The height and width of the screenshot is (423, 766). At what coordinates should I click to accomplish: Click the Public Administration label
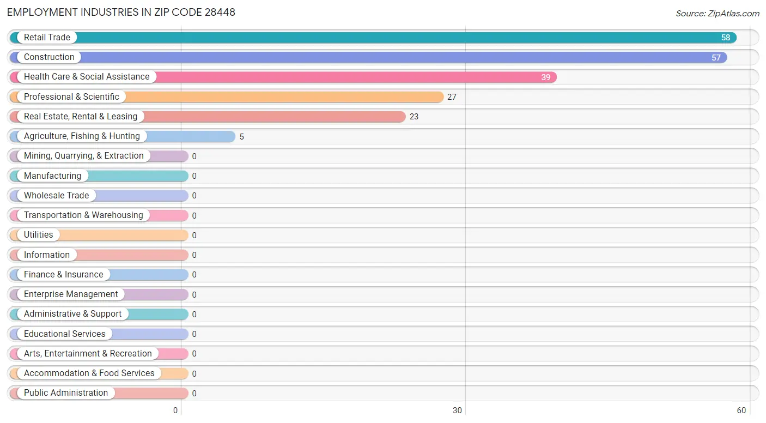pyautogui.click(x=66, y=393)
